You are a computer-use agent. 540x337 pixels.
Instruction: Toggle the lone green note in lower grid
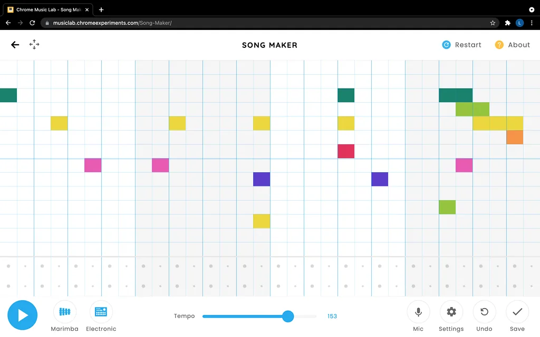447,207
